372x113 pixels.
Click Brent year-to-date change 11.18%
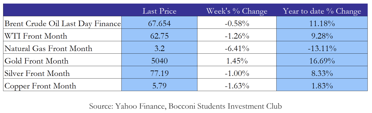[322, 24]
